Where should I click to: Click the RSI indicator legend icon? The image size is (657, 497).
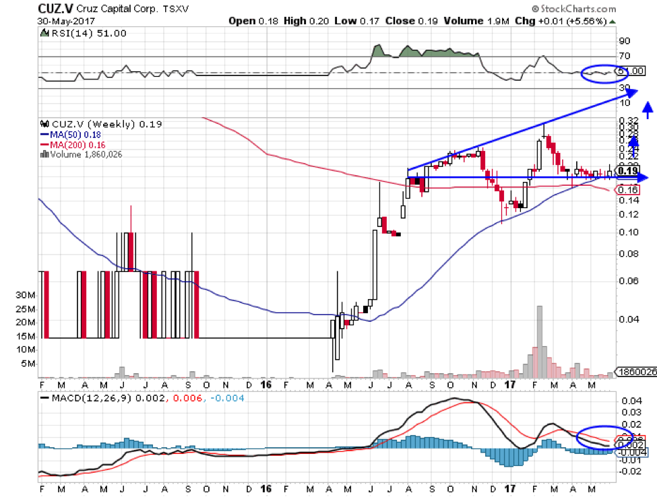[44, 32]
